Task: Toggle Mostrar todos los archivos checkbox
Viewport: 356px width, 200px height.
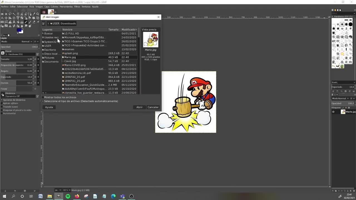Action: pos(43,97)
